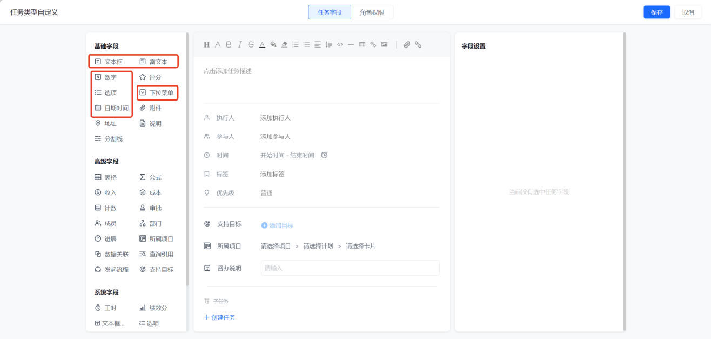Insert an ordered numbered list

296,45
